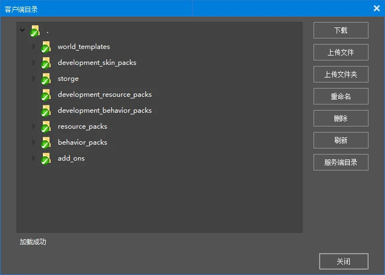Screen dimensions: 385x275
Task: Expand the resource_packs folder
Action: 34,126
